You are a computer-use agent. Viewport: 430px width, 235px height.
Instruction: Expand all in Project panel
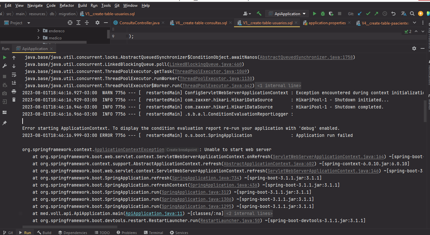pos(78,23)
